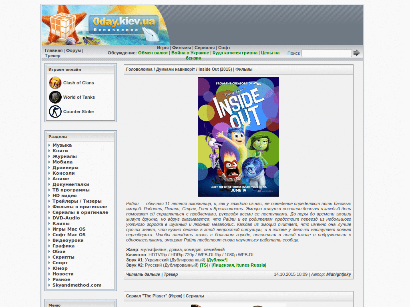Open the Трейлеры / Тизеры section
This screenshot has width=410, height=307.
click(x=77, y=201)
